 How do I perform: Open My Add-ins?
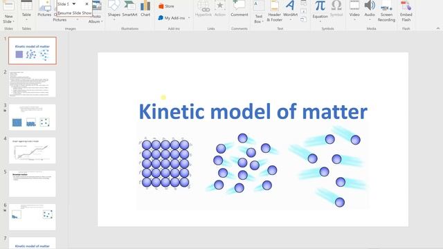(172, 18)
